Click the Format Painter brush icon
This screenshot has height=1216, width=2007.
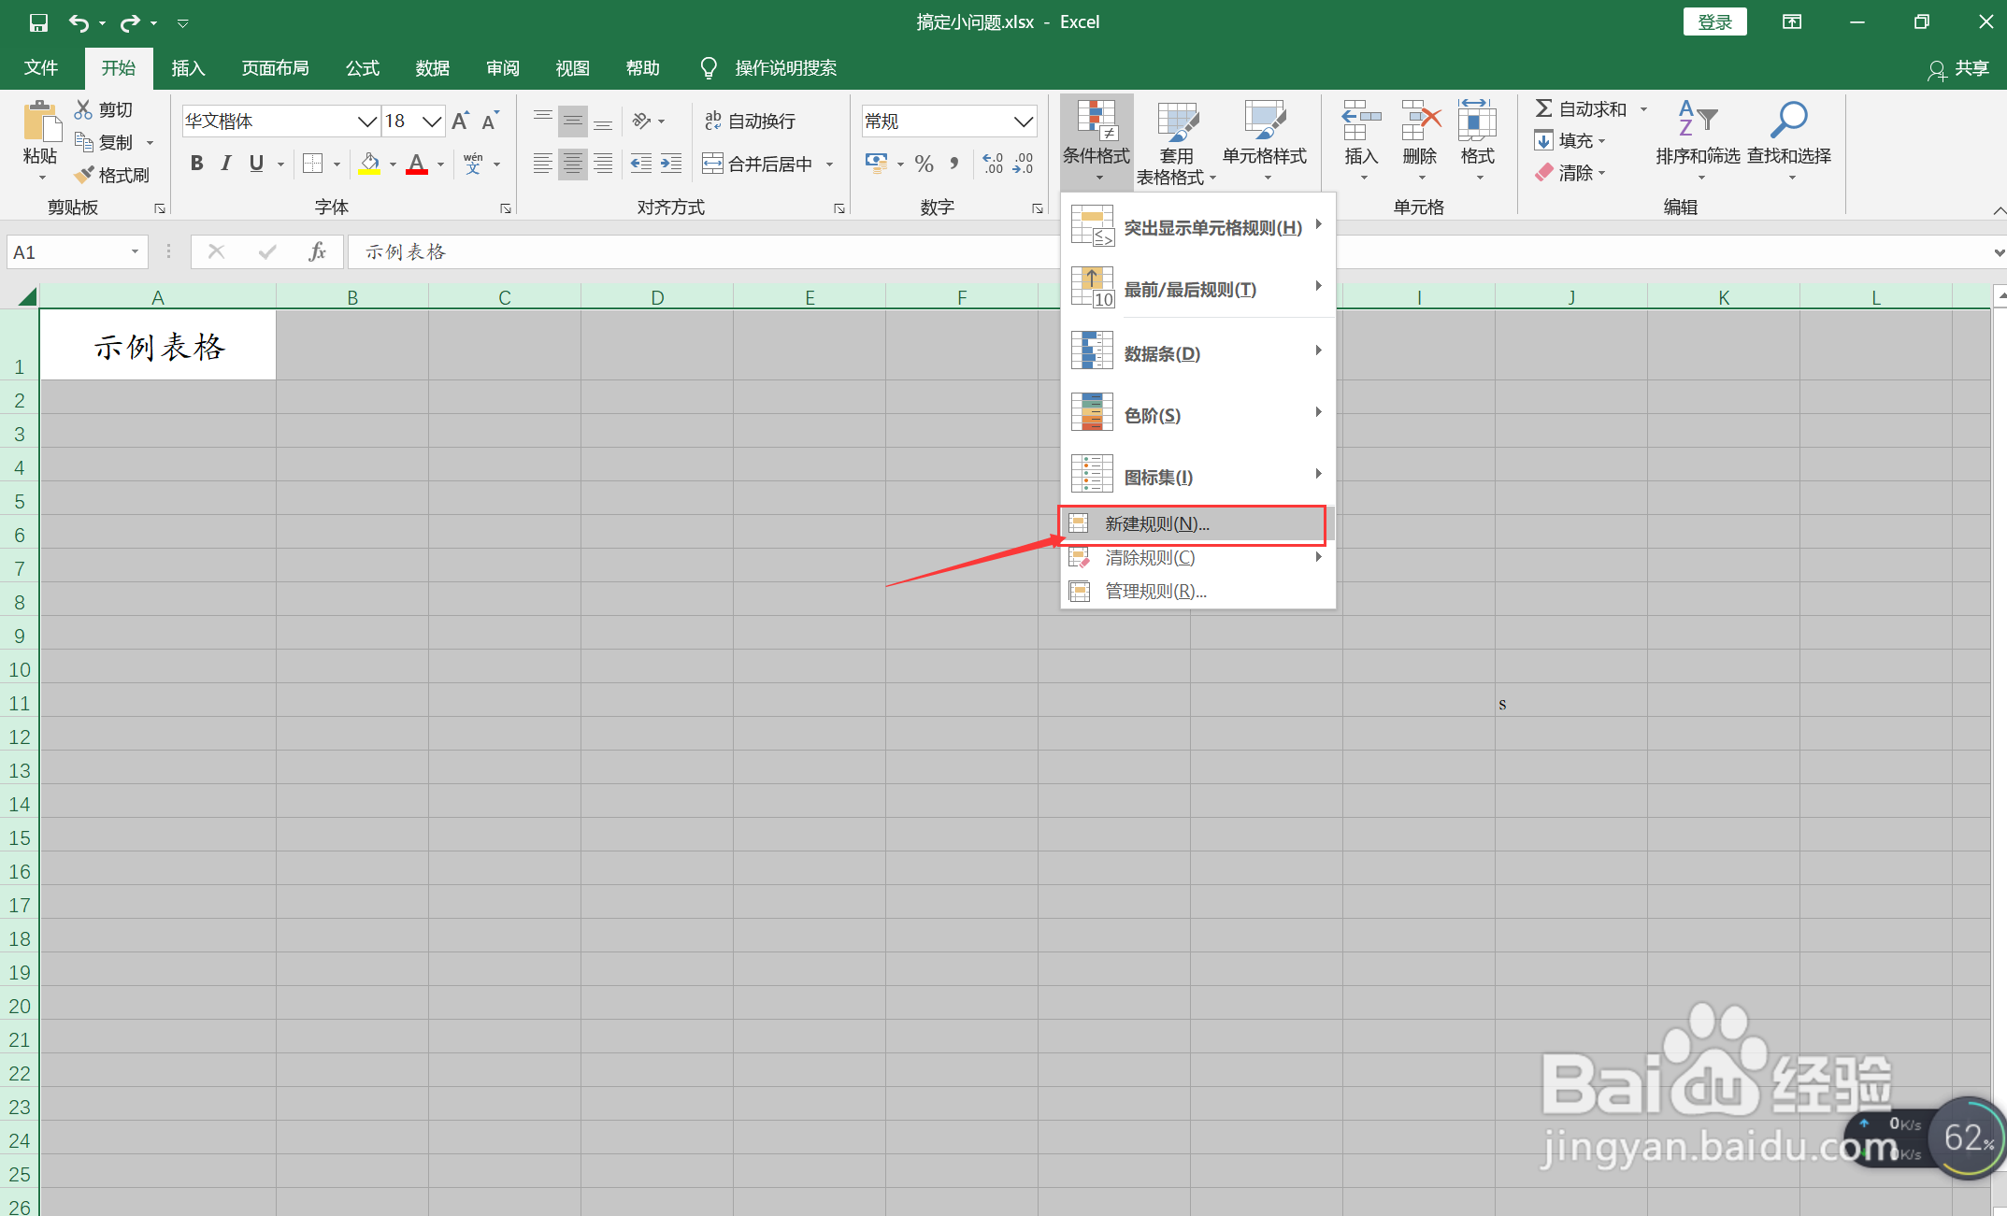pyautogui.click(x=85, y=175)
